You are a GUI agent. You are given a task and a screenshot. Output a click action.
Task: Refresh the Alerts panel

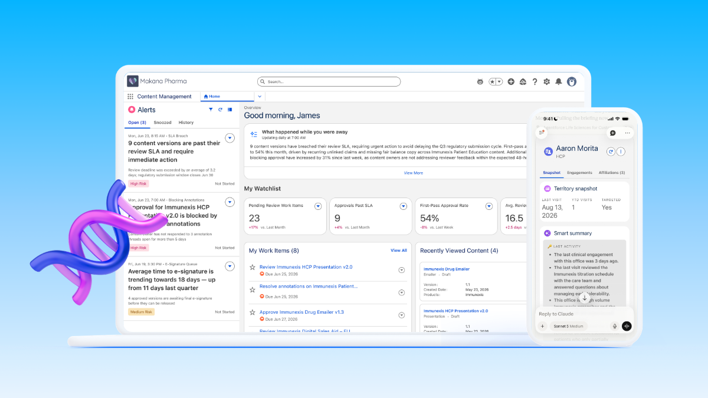point(221,110)
